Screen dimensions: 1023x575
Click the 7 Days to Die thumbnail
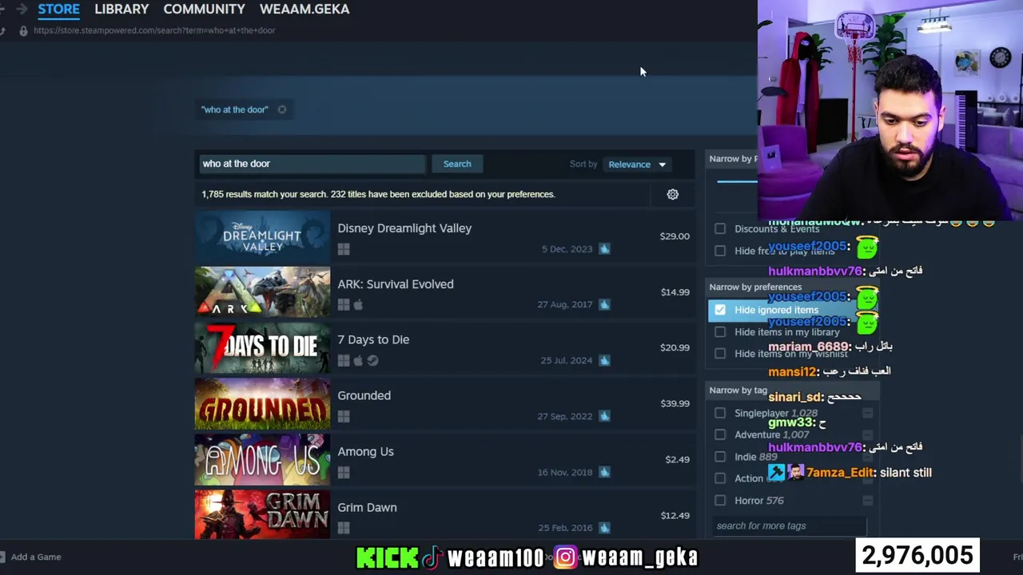click(262, 347)
